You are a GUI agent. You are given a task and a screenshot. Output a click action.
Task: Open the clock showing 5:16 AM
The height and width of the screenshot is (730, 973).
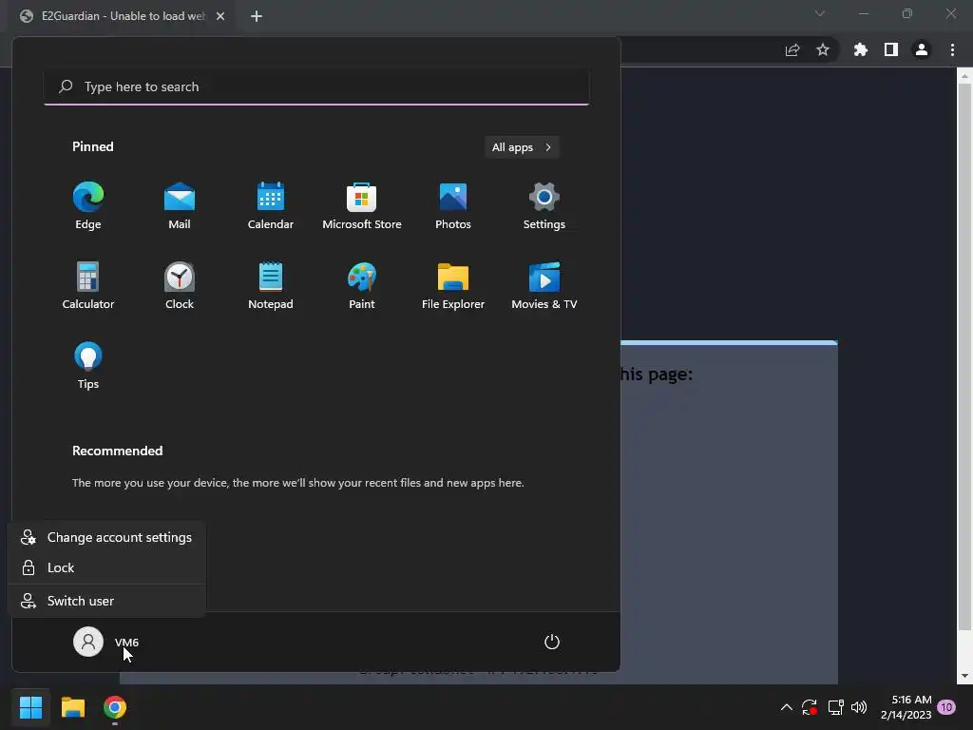(906, 707)
